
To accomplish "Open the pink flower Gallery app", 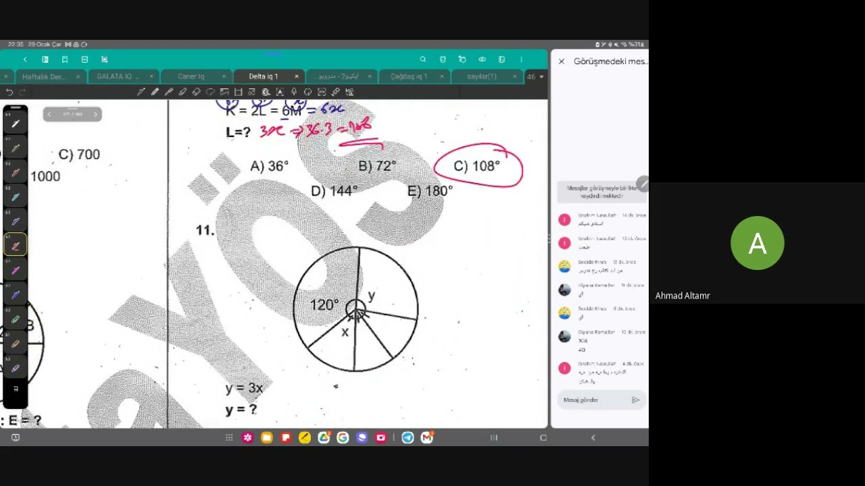I will [x=248, y=437].
